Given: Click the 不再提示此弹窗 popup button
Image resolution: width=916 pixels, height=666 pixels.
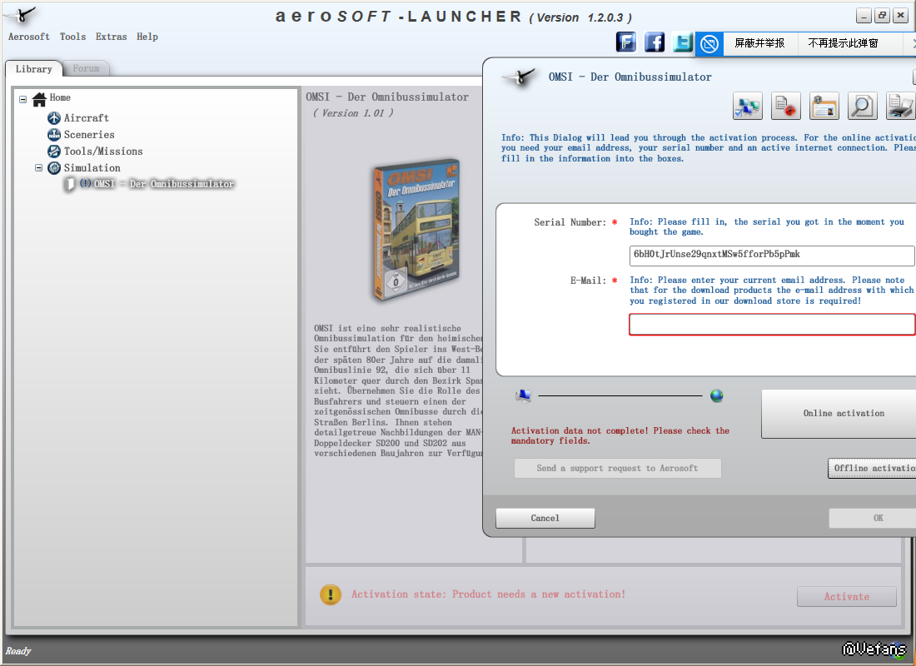Looking at the screenshot, I should pos(844,43).
